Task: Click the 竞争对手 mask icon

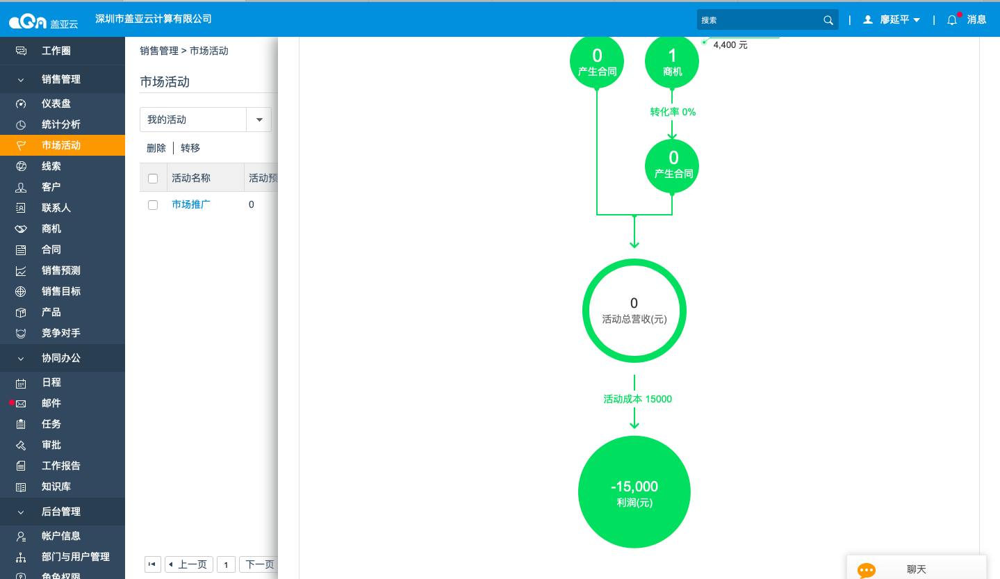Action: (x=21, y=333)
